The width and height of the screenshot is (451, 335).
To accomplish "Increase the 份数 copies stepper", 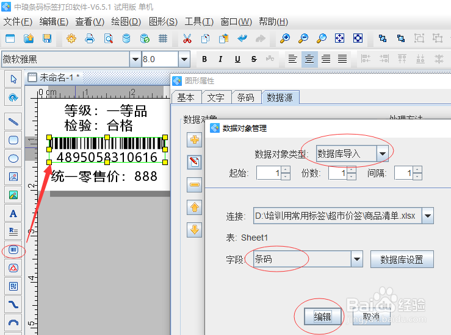I will click(351, 170).
